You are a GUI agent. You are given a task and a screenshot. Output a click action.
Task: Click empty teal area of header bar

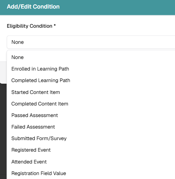click(114, 7)
